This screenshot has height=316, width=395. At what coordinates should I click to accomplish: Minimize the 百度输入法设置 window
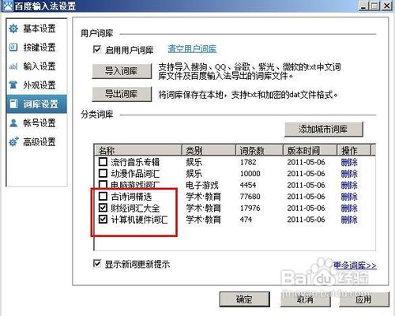click(363, 6)
